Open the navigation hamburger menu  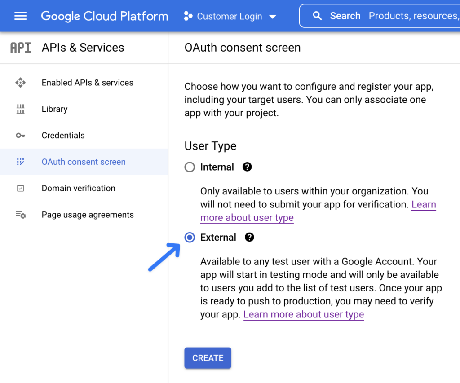pyautogui.click(x=20, y=16)
